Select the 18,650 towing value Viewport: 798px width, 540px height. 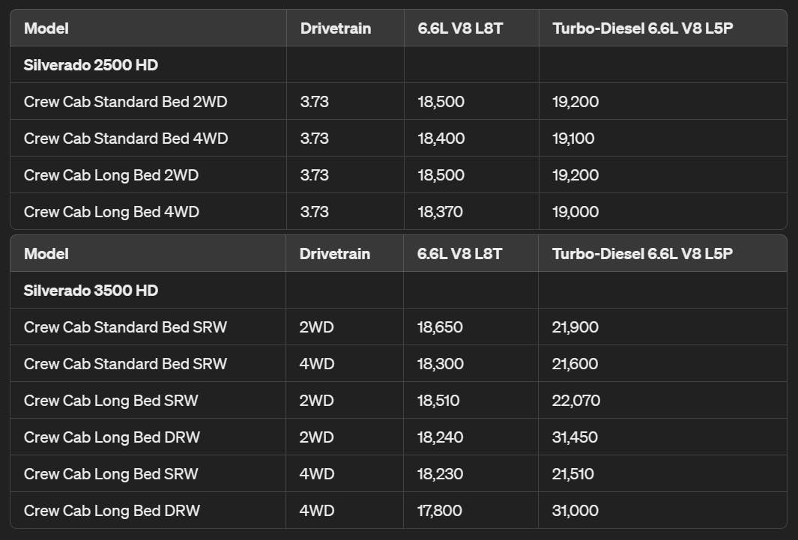tap(441, 327)
